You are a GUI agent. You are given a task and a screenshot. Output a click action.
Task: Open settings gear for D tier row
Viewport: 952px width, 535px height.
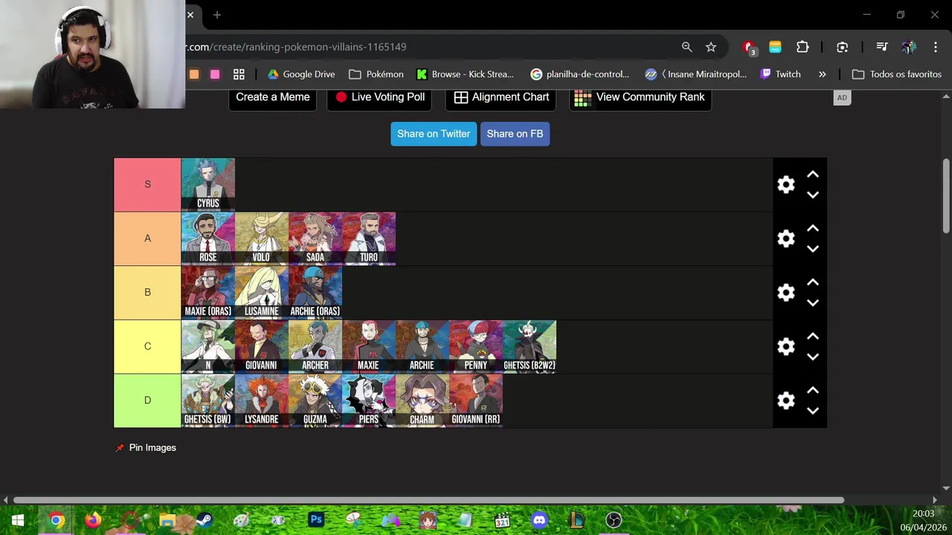(x=786, y=401)
